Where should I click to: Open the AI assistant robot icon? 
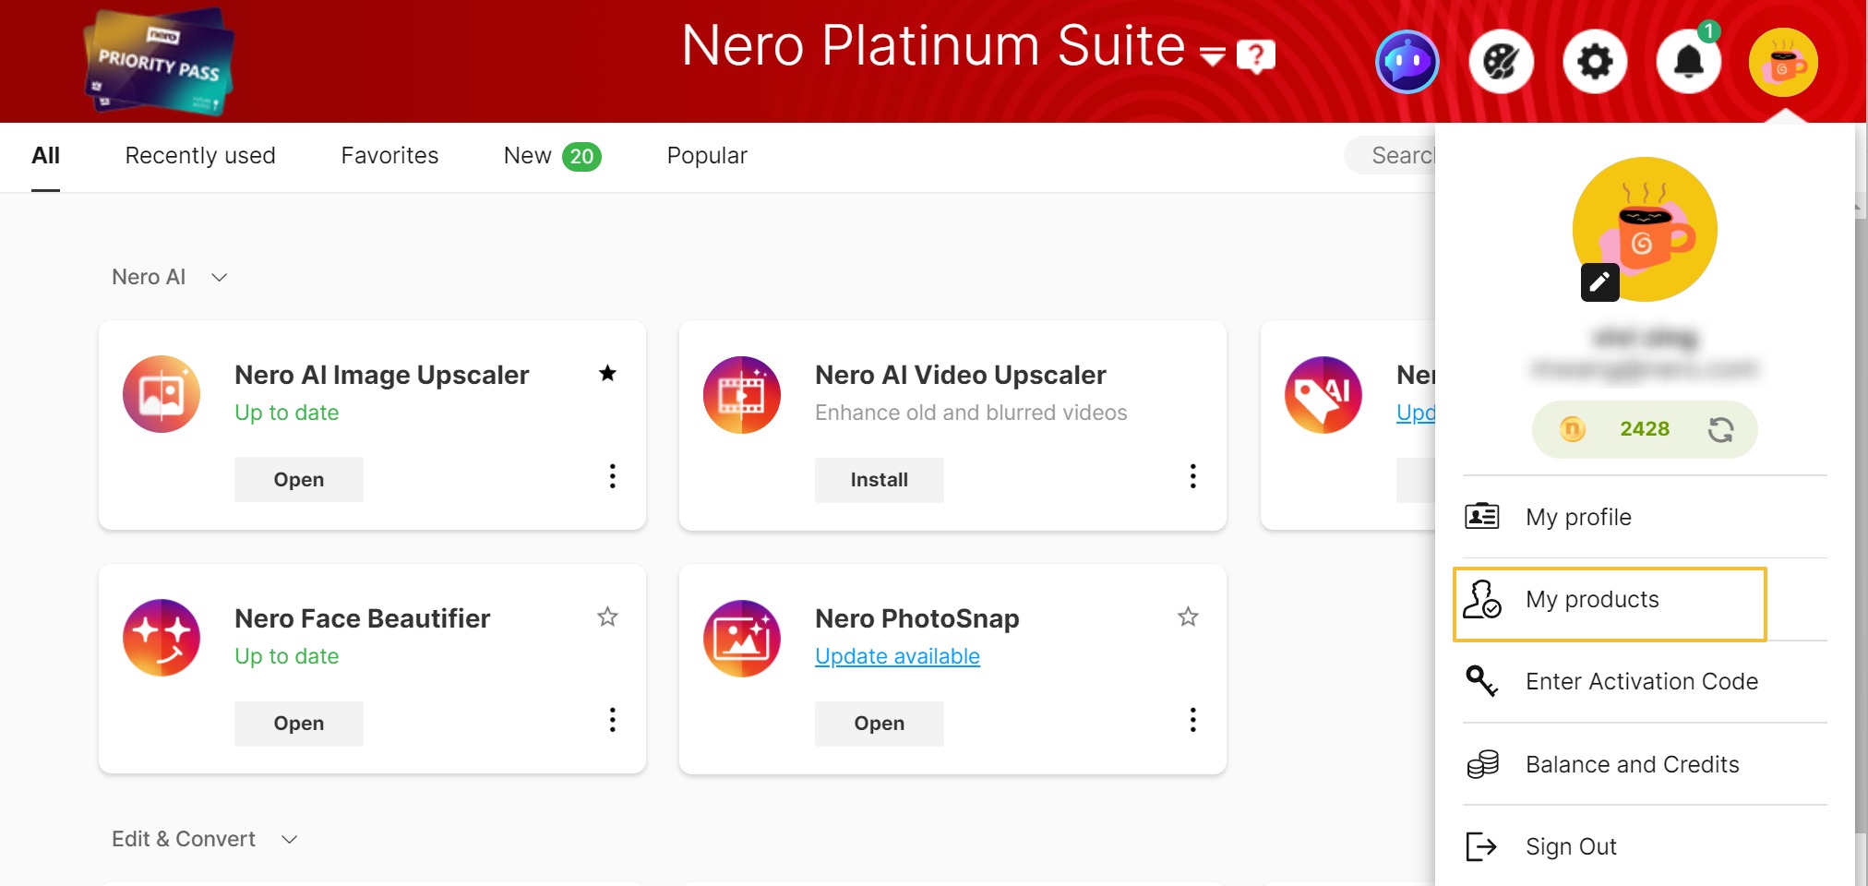tap(1407, 62)
